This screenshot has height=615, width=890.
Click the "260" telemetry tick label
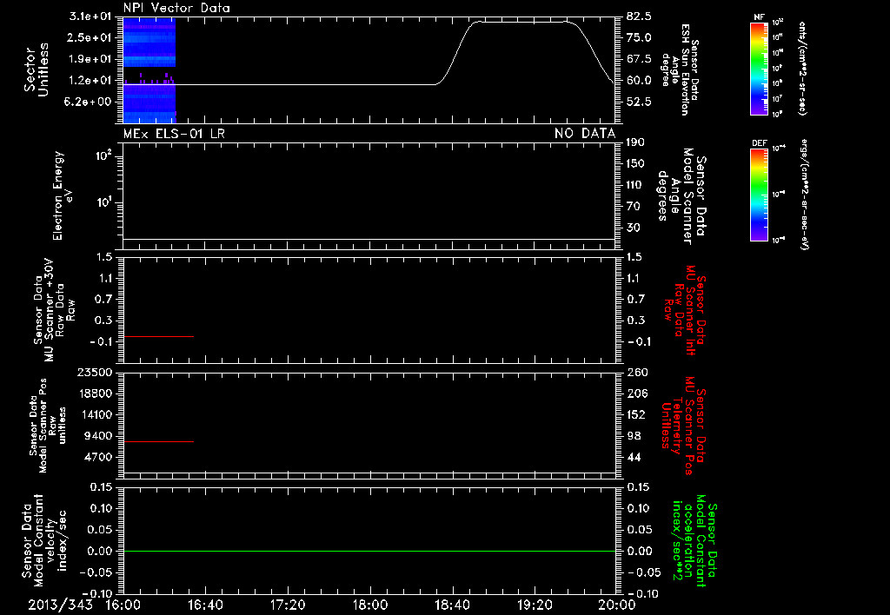pos(637,373)
